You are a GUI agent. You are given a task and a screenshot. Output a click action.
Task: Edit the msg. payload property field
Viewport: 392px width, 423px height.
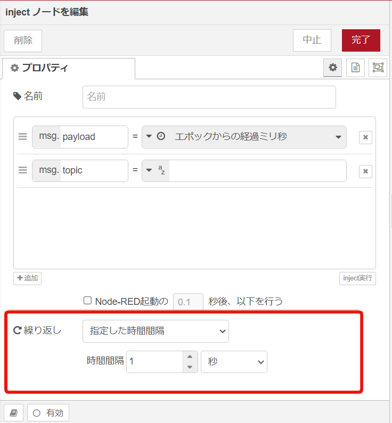[x=94, y=137]
